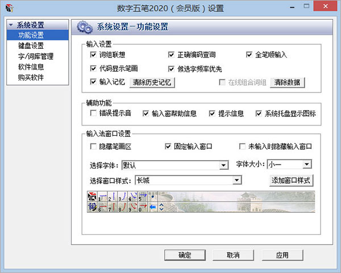Click the 添加窗口样式 button
341x273 pixels.
click(x=291, y=180)
